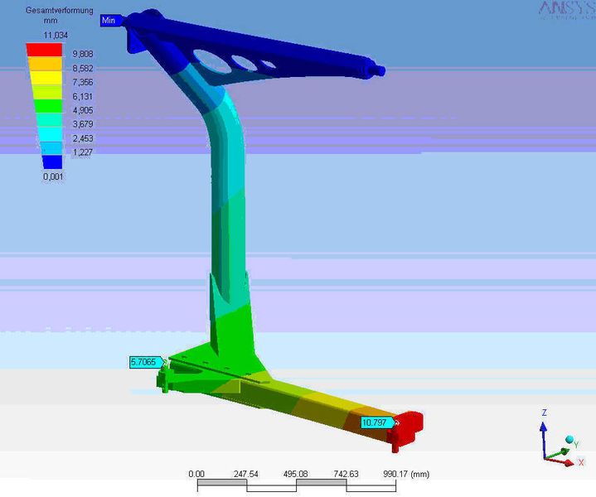Click the legend minimum value 0,001
The height and width of the screenshot is (497, 596).
pyautogui.click(x=53, y=176)
